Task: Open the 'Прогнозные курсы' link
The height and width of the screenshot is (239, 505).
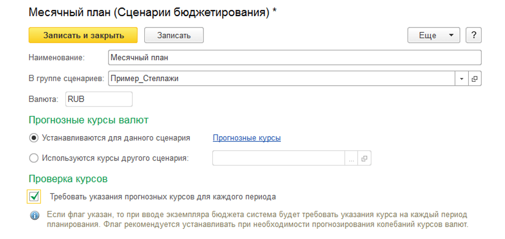Action: coord(247,138)
